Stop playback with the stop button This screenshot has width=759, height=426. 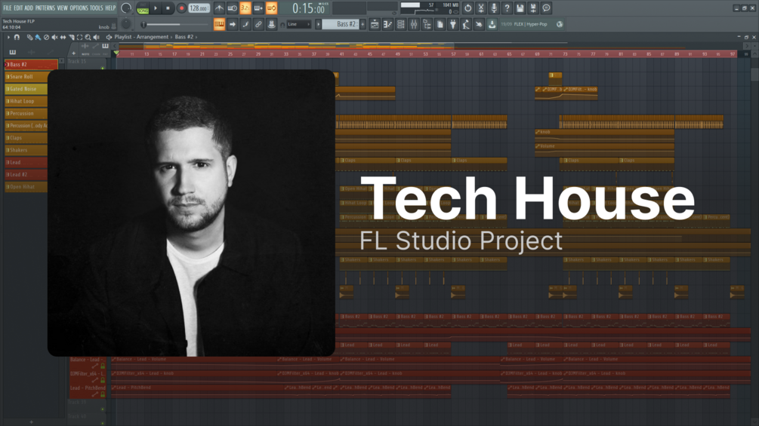pos(168,8)
